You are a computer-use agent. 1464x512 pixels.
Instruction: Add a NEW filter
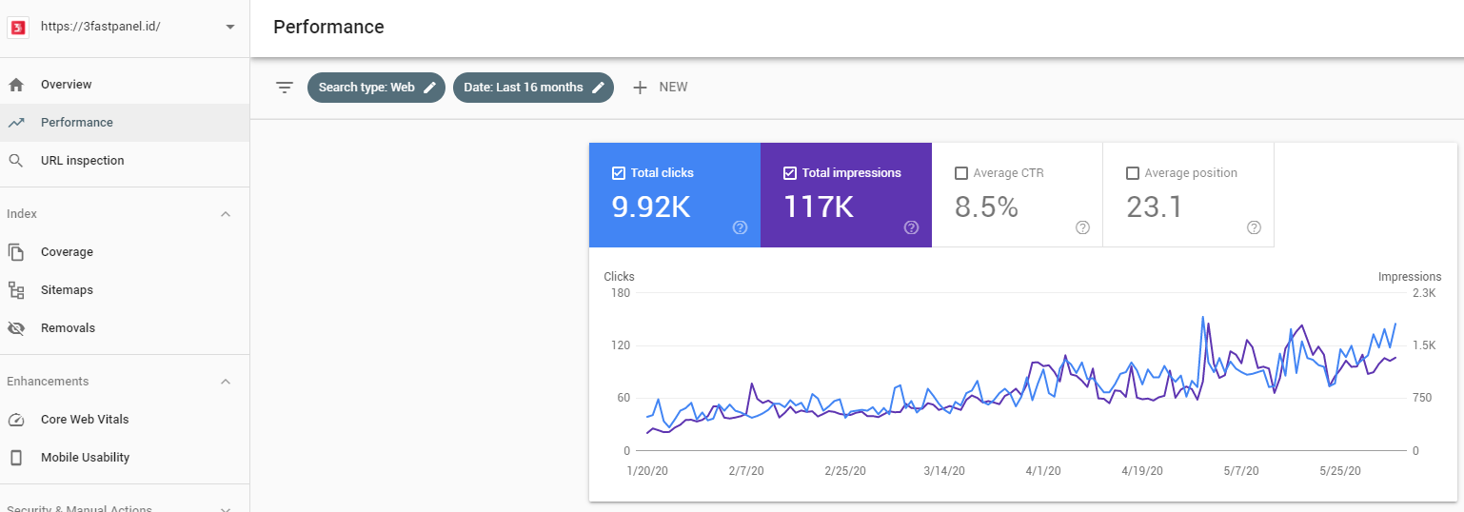point(661,88)
